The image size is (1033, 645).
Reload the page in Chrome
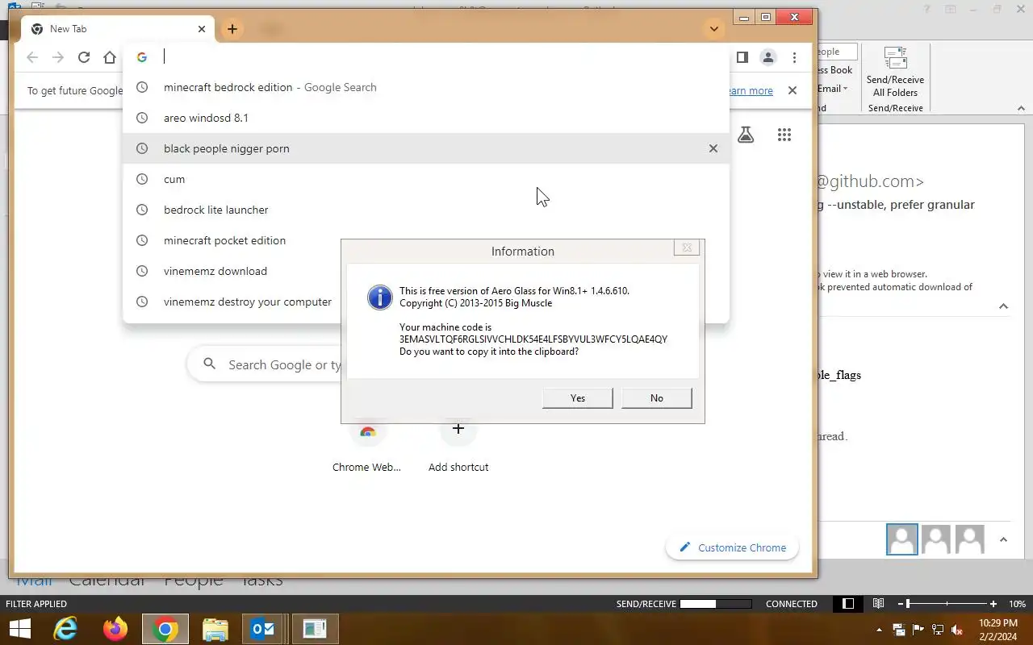pyautogui.click(x=84, y=57)
